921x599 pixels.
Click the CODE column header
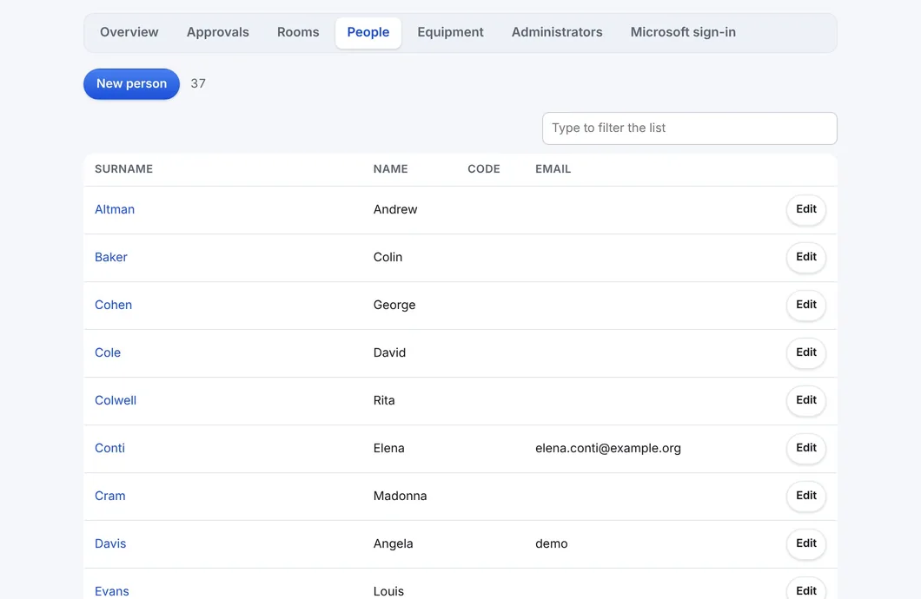click(x=484, y=169)
